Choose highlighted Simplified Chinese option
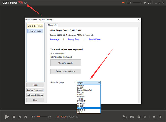 point(89,108)
